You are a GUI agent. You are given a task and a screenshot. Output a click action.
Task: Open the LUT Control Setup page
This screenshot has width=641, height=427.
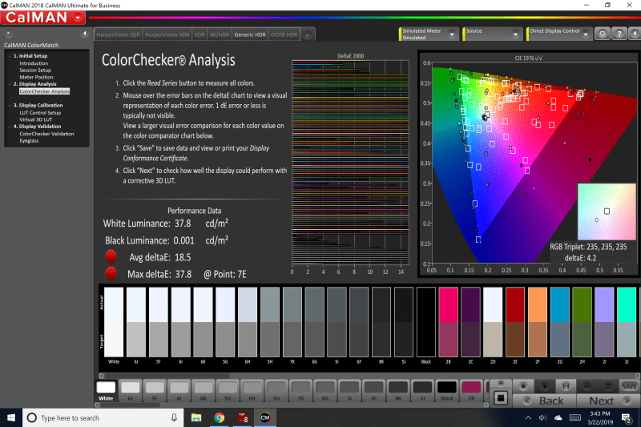click(x=40, y=113)
